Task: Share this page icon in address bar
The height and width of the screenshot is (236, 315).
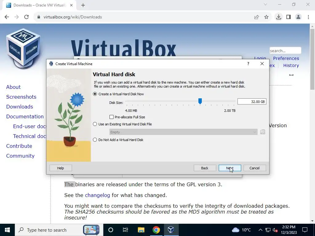Action: click(257, 17)
